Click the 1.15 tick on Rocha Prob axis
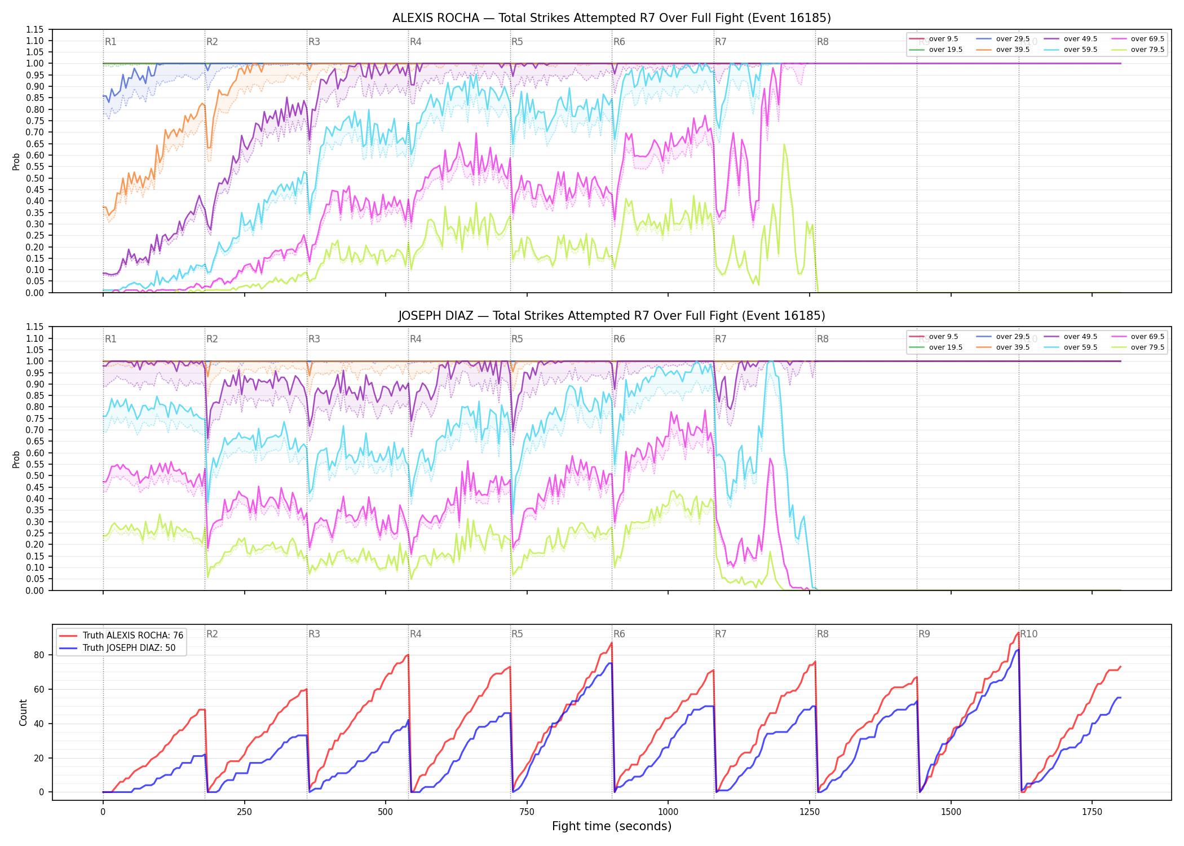 34,29
